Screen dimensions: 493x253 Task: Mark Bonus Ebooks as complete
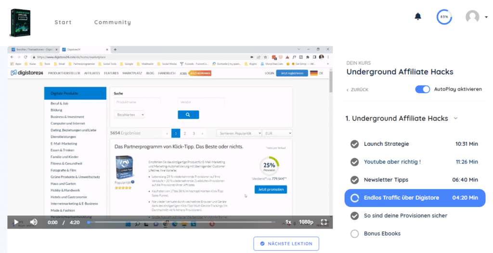tap(354, 234)
